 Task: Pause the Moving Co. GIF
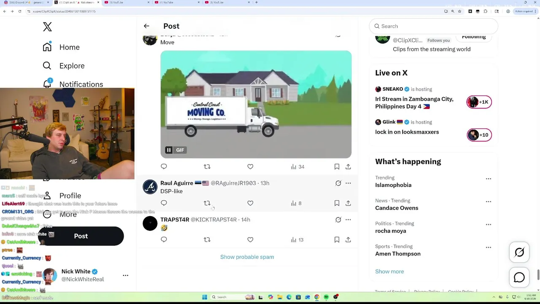[169, 150]
